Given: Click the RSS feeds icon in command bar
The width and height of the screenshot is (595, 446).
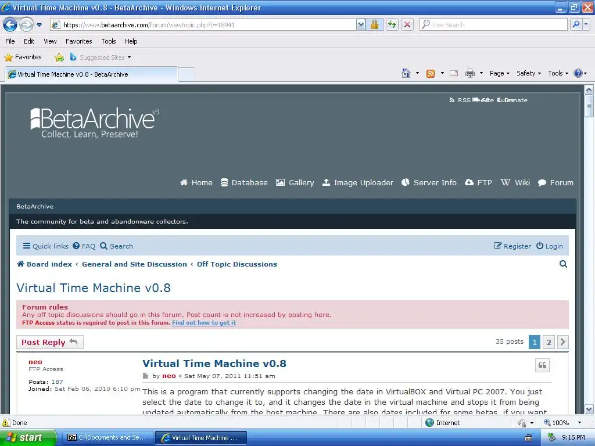Looking at the screenshot, I should point(431,74).
